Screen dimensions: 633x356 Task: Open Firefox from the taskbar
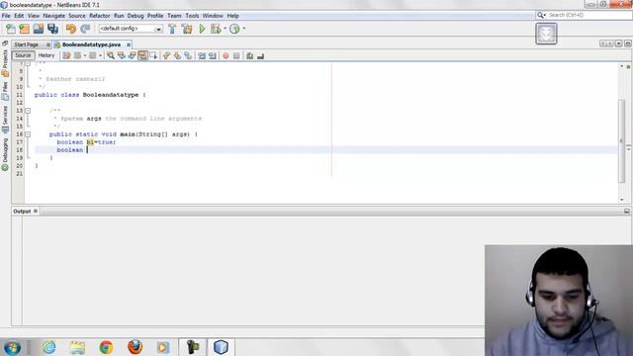click(135, 347)
